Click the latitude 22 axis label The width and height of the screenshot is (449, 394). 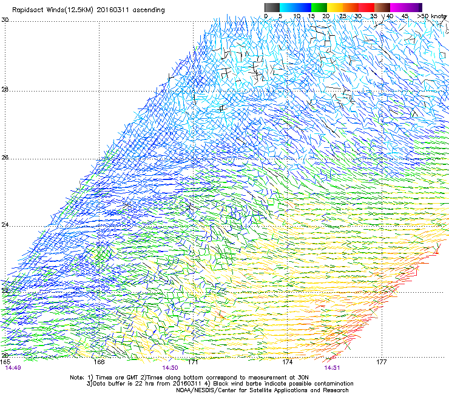click(x=5, y=291)
